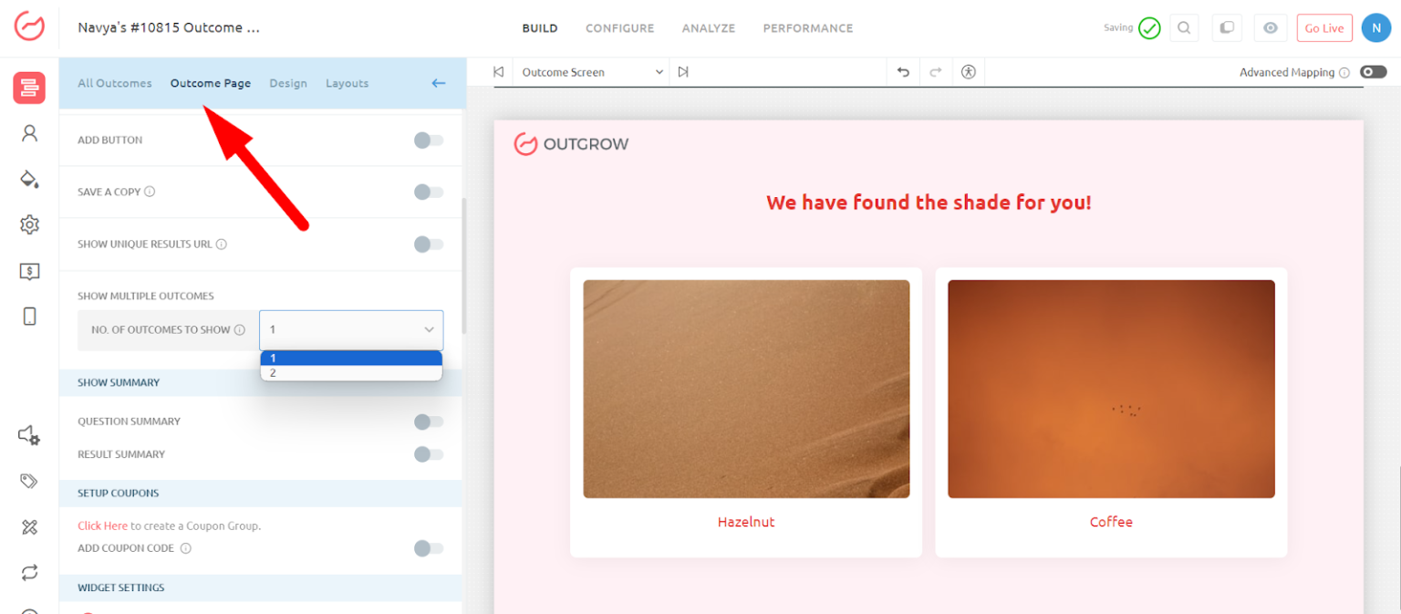Open the accessibility checker icon

coord(969,72)
